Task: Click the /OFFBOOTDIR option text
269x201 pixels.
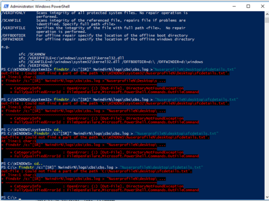Action: coord(13,36)
